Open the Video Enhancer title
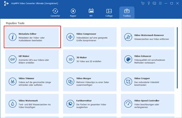Screen dimensions: 182x118 click(143, 56)
